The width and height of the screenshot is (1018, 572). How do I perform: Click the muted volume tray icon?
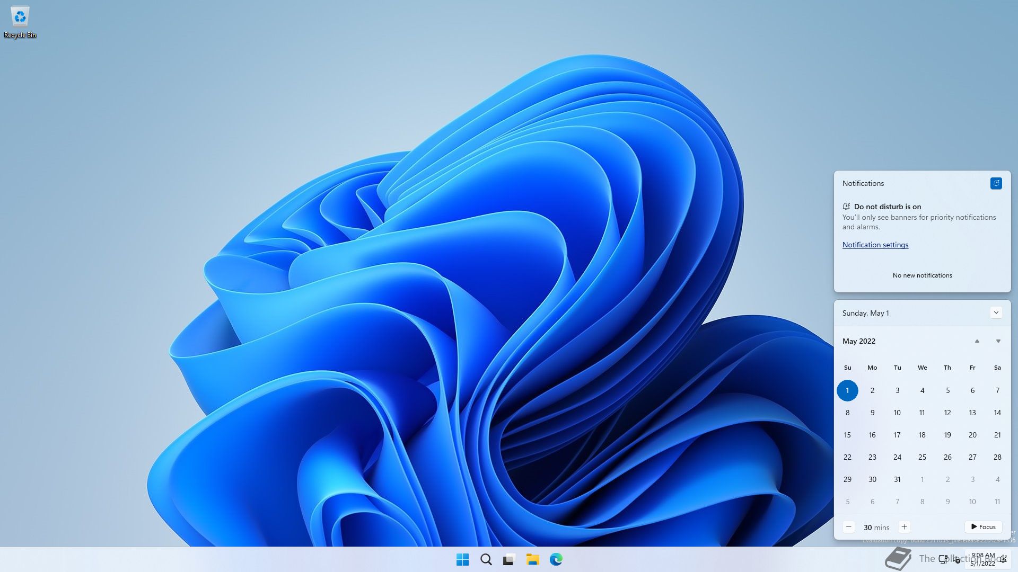tap(957, 560)
